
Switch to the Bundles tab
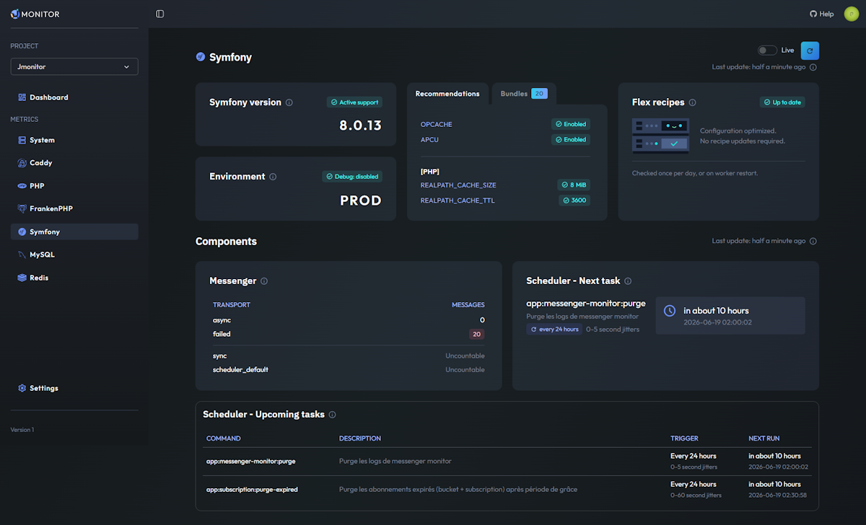click(524, 94)
